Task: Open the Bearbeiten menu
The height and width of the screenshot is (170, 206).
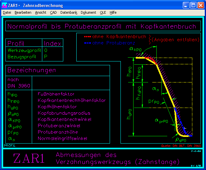Action: click(x=23, y=12)
